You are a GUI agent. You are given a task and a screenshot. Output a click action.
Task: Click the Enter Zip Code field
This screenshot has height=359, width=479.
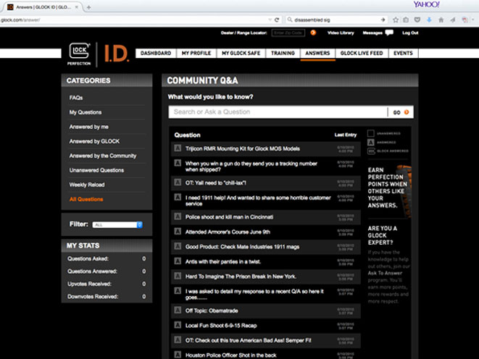[287, 33]
